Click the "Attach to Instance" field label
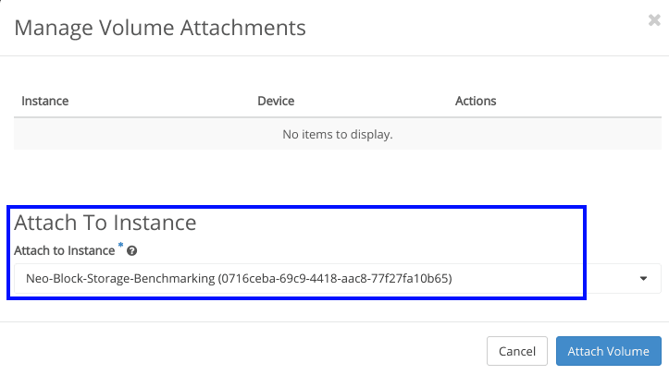Screen dimensions: 669x375 pos(64,251)
